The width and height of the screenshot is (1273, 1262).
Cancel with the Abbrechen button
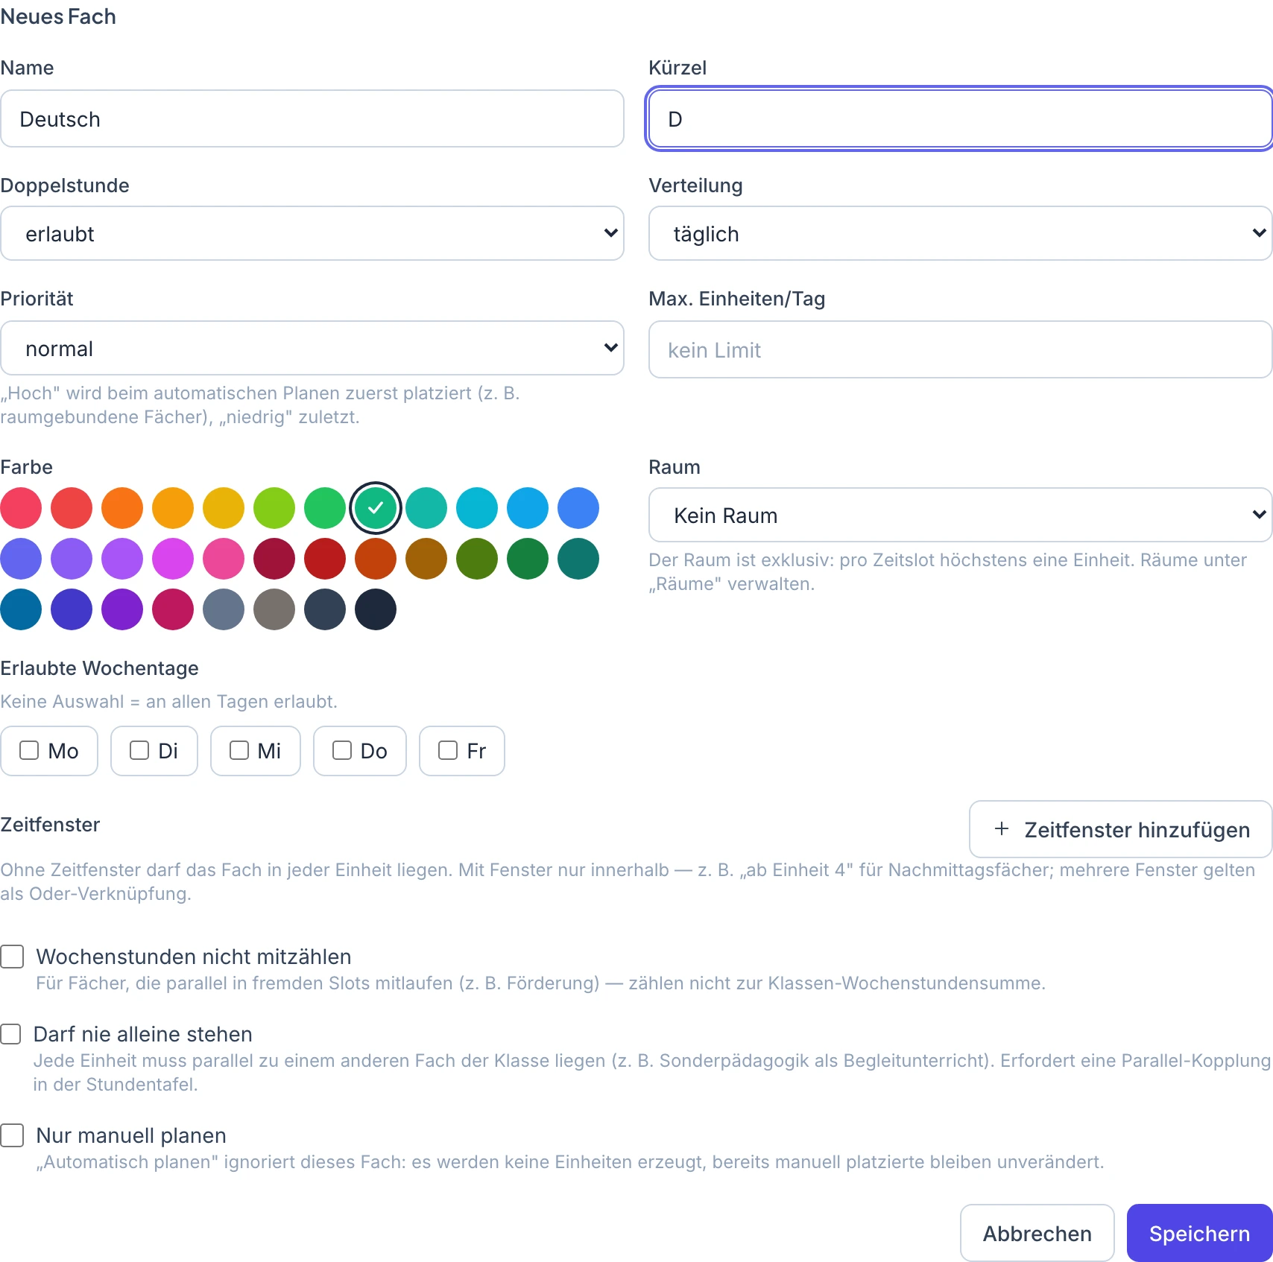tap(1037, 1233)
